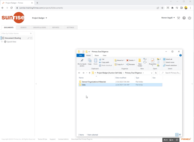Screen dimensions: 194x142
Task: Click the Firmex help icon in header
Action: coord(184,18)
